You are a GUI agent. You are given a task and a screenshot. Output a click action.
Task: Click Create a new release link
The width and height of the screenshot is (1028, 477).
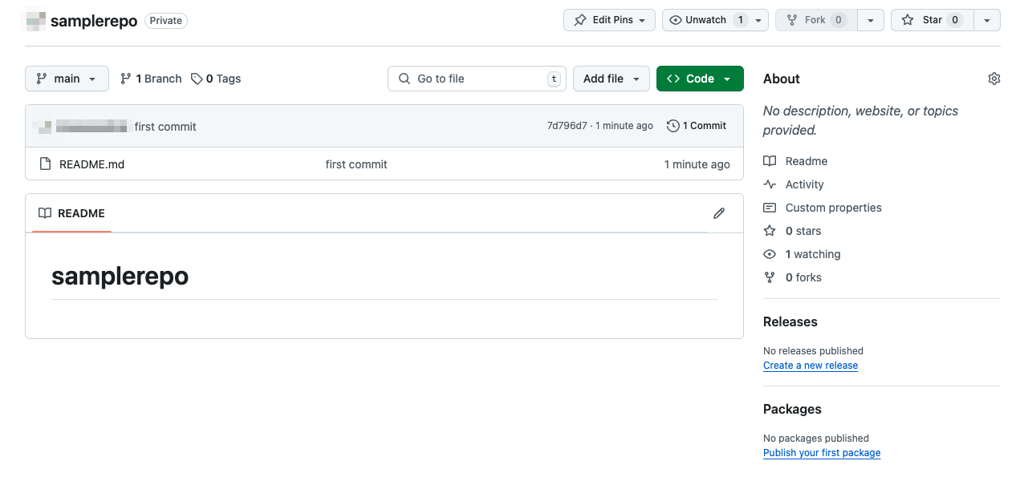pyautogui.click(x=810, y=366)
